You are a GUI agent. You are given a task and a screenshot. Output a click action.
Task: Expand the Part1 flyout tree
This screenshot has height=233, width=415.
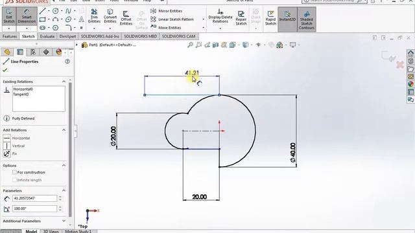point(77,45)
